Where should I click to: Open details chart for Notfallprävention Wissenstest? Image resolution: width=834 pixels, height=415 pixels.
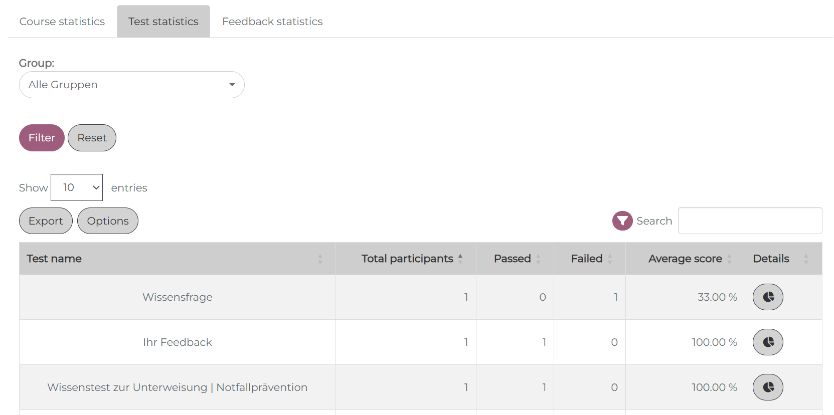767,387
